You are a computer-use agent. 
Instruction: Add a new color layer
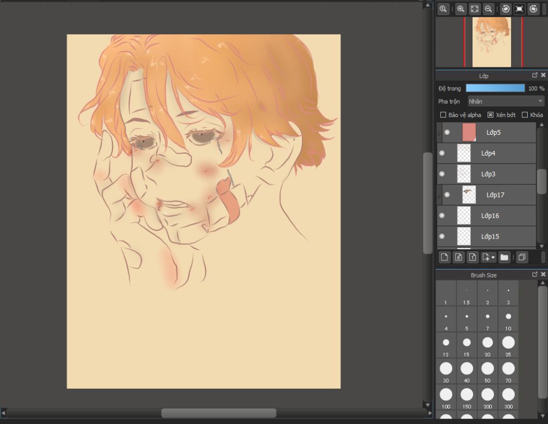pyautogui.click(x=444, y=257)
